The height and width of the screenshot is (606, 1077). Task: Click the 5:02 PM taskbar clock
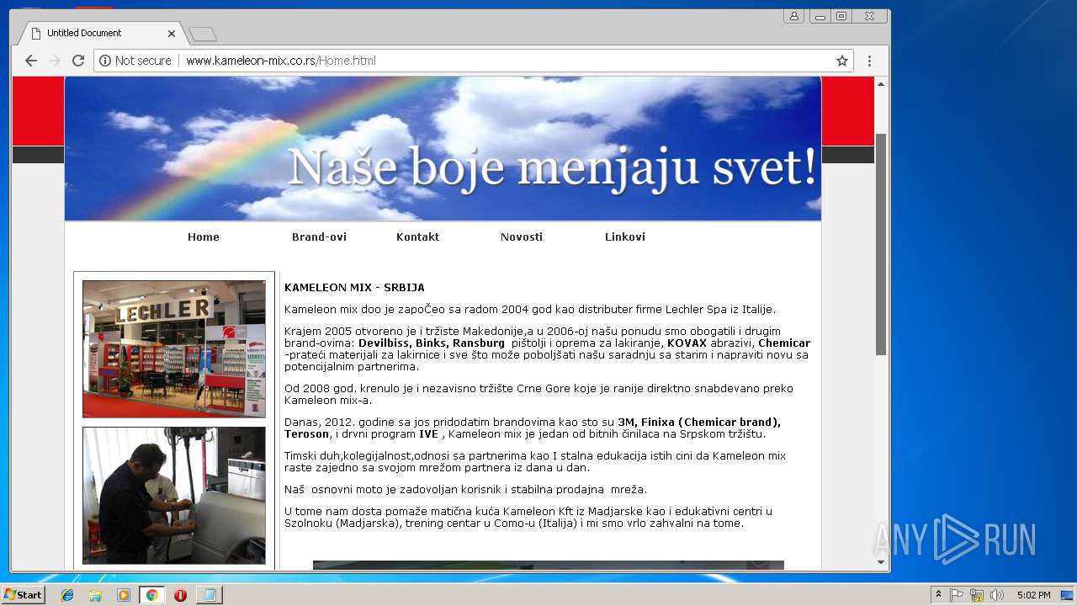click(1033, 595)
